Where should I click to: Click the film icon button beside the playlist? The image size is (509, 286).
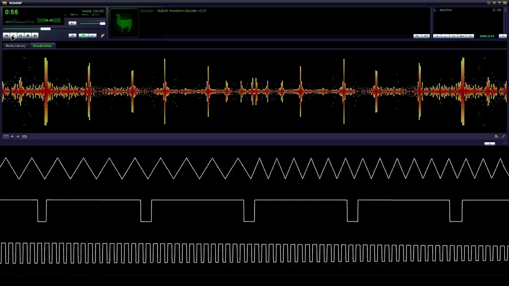[425, 36]
